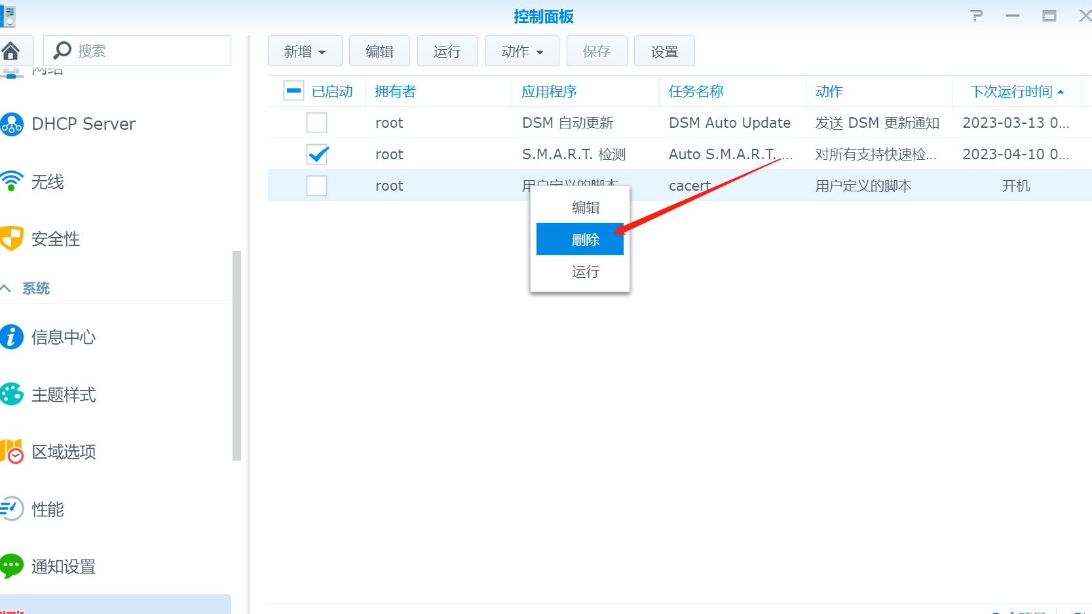1092x614 pixels.
Task: Click root owner in DSM Auto Update row
Action: pyautogui.click(x=389, y=123)
